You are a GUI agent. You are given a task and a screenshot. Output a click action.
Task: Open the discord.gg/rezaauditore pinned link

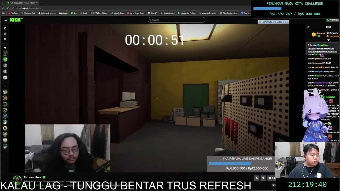[x=322, y=51]
